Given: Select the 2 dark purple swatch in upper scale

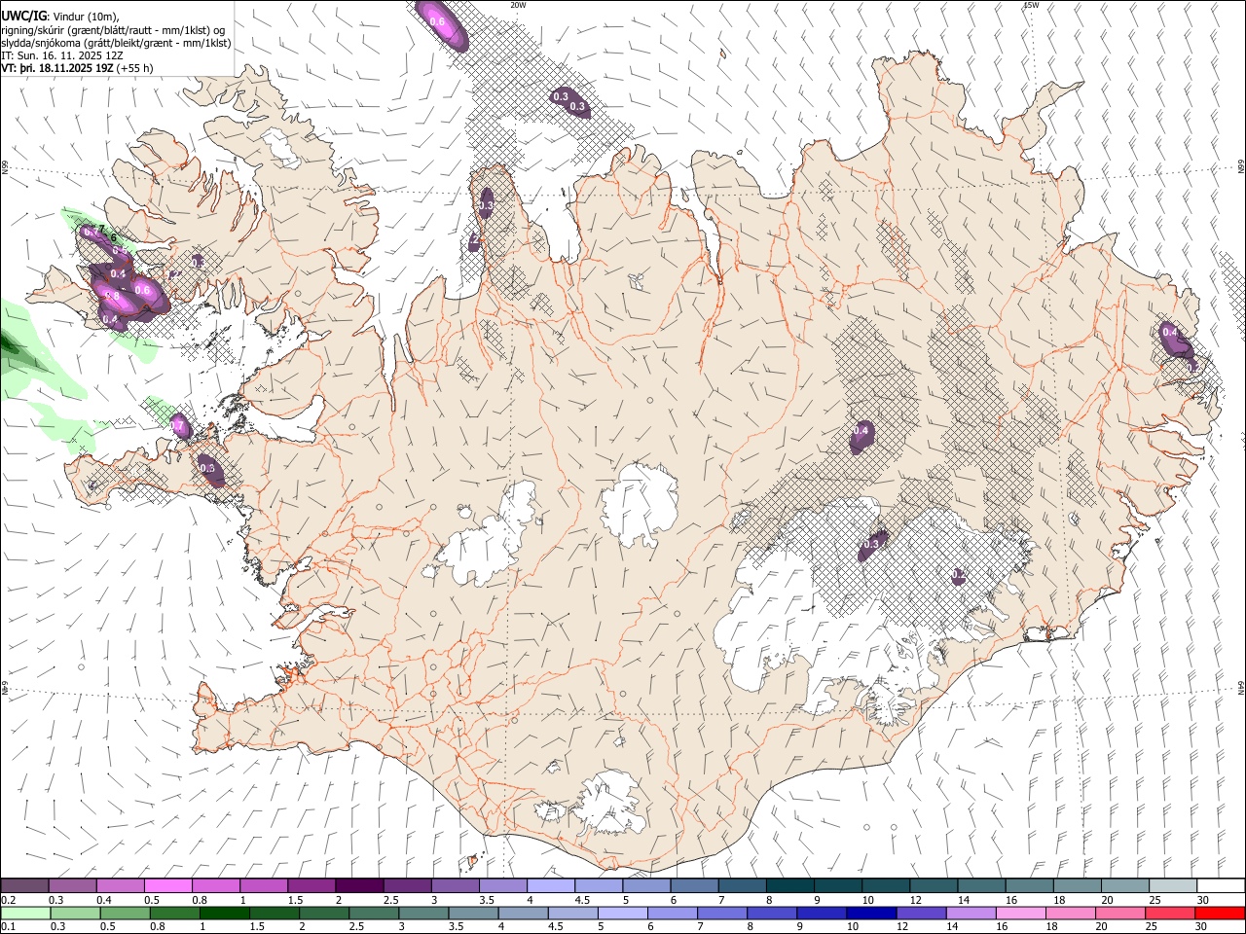Looking at the screenshot, I should pyautogui.click(x=359, y=885).
